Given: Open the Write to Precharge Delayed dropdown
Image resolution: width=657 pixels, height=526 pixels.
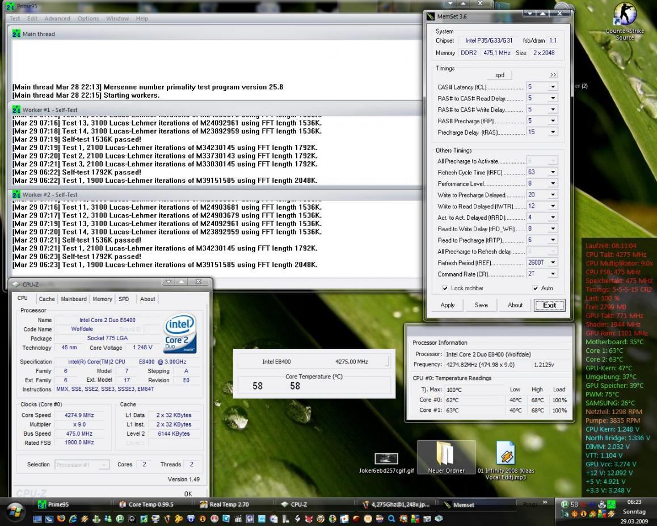Looking at the screenshot, I should pos(553,195).
